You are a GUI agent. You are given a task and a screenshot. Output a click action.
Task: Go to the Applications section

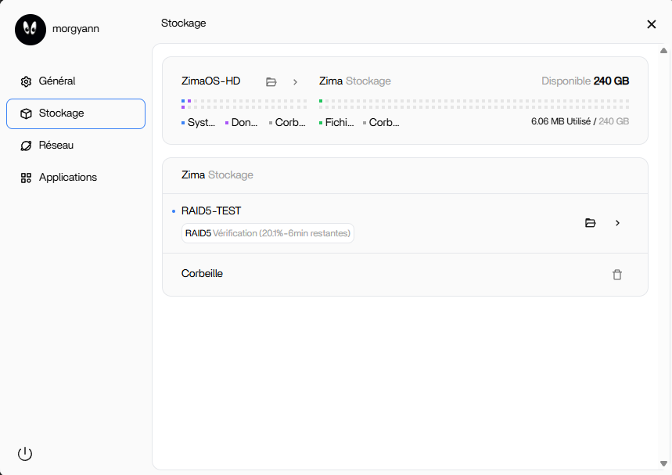(76, 178)
